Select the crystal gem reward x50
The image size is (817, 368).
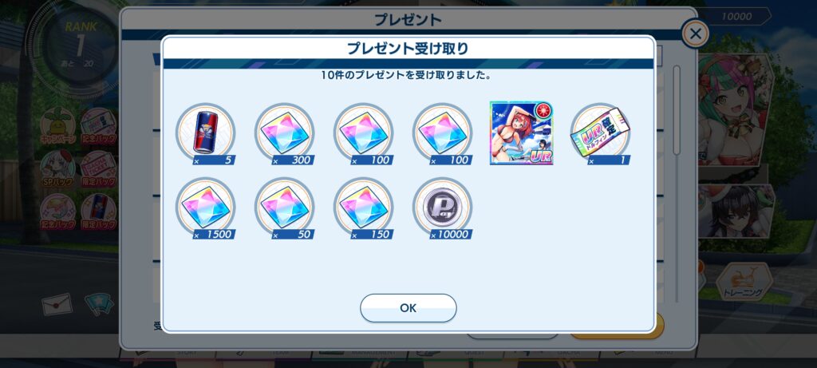[x=285, y=208]
